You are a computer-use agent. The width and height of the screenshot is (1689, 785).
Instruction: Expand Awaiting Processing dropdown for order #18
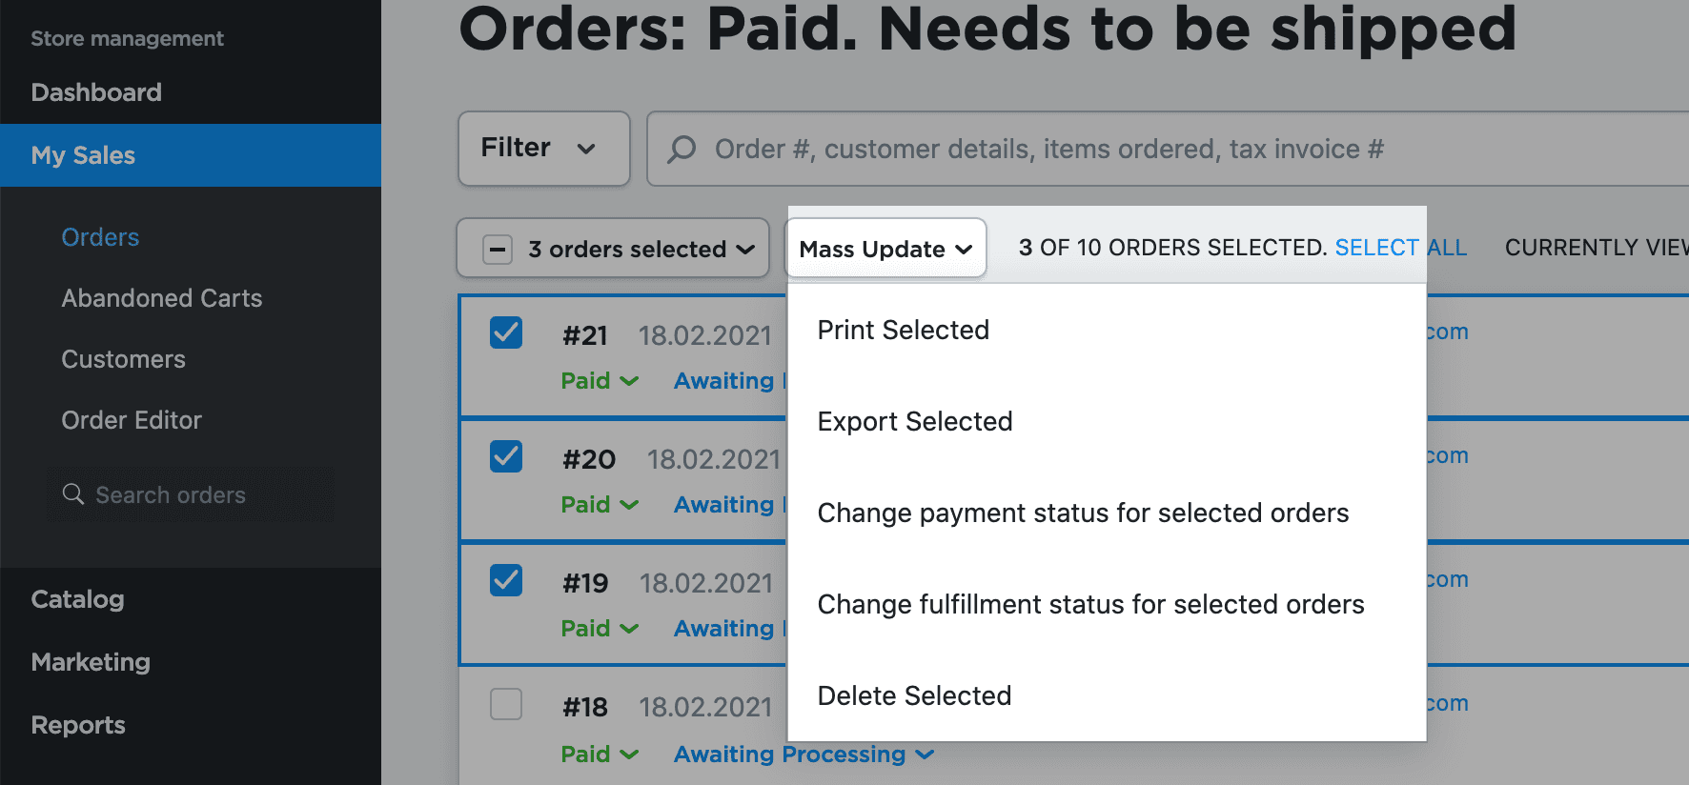[x=804, y=755]
